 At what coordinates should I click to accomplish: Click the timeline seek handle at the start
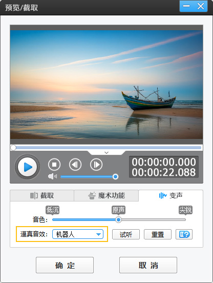click(x=13, y=148)
